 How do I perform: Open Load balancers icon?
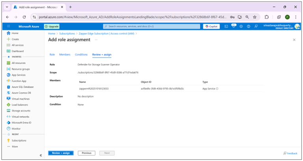(9, 105)
